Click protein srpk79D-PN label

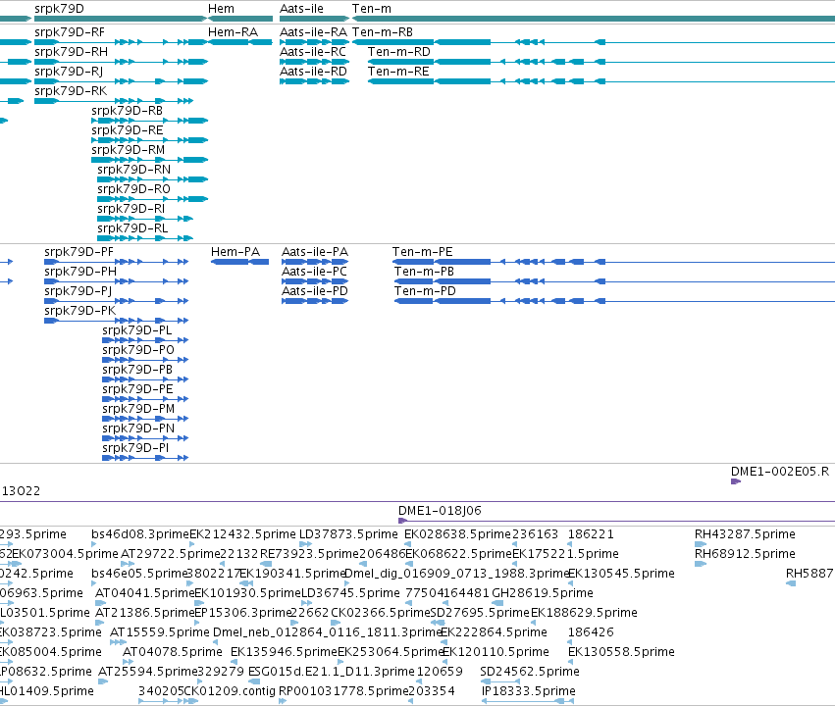138,429
